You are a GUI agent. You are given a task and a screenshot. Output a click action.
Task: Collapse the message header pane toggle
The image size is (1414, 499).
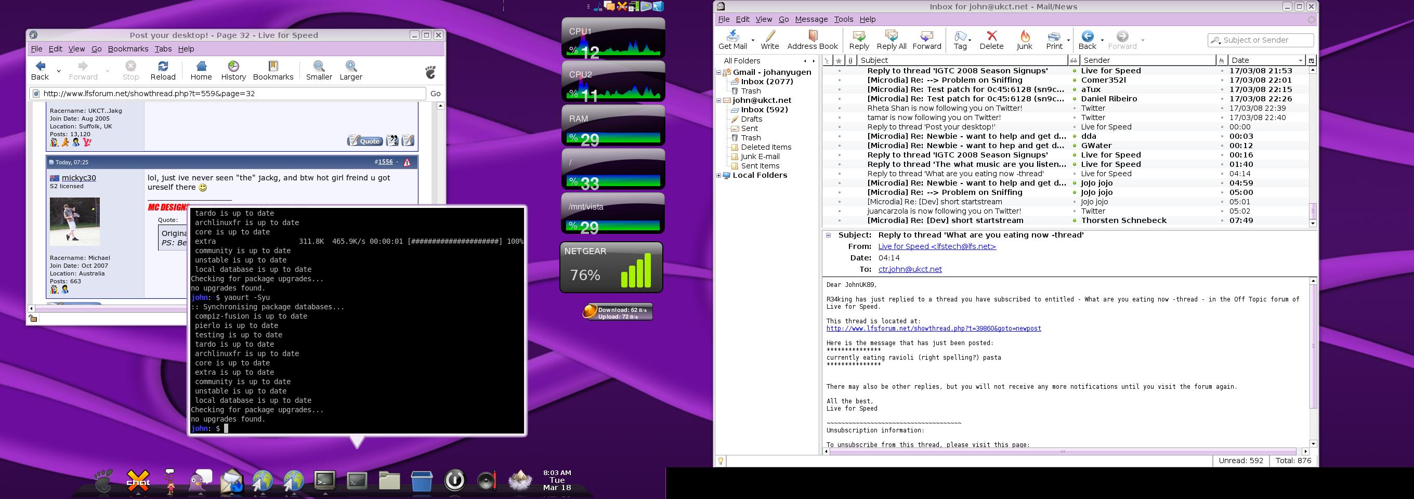click(x=828, y=235)
